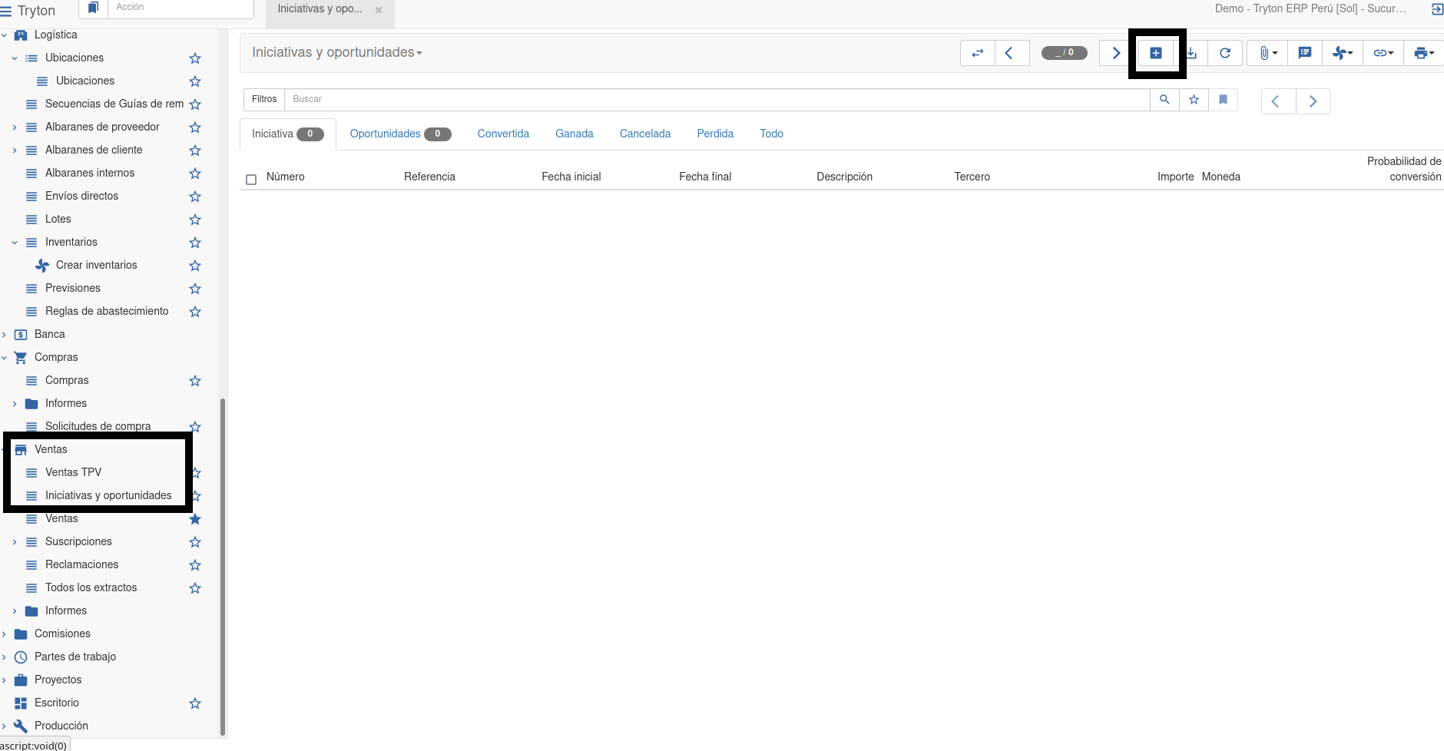Toggle the select-all checkbox by Número
The image size is (1444, 751).
(x=251, y=180)
